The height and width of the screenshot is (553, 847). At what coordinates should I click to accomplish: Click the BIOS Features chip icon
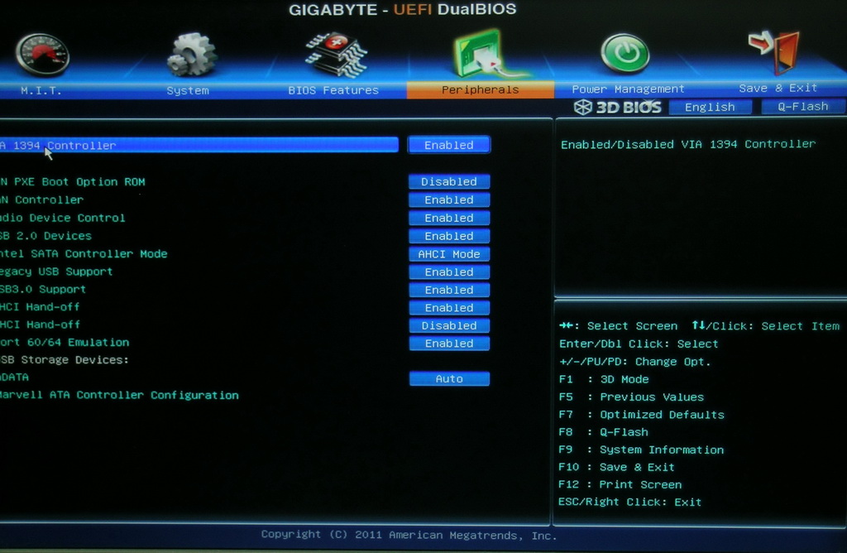tap(336, 54)
